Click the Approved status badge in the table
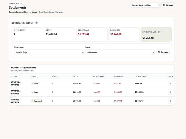The image size is (186, 139). (x=37, y=101)
